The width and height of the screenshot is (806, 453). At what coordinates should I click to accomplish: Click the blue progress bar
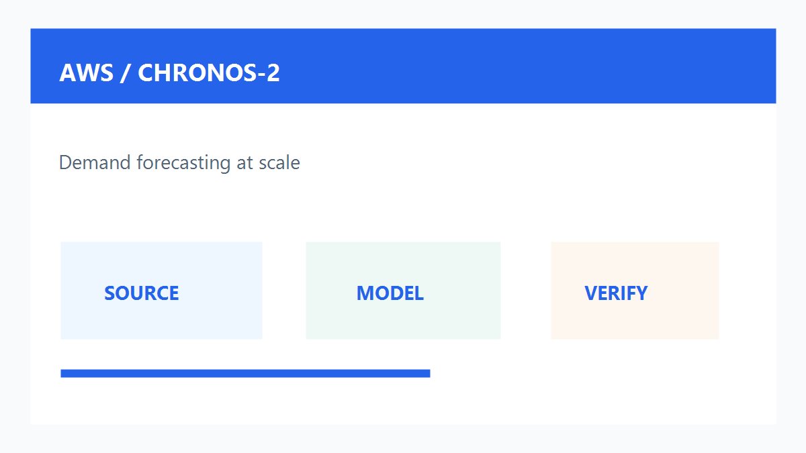point(245,373)
